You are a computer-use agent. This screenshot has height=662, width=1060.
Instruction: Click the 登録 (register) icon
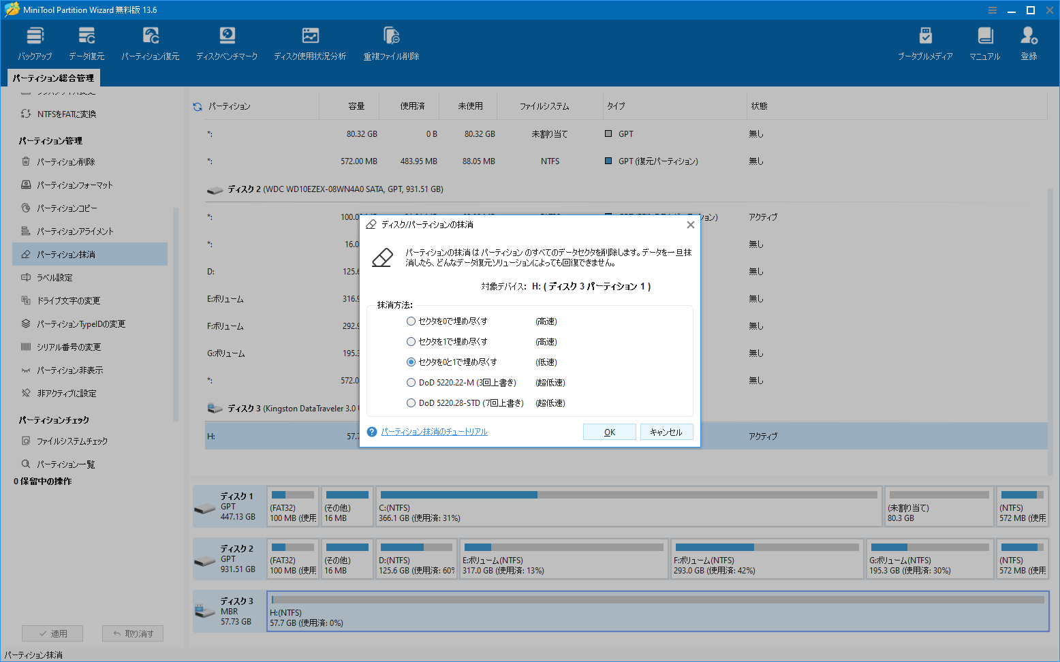point(1029,42)
